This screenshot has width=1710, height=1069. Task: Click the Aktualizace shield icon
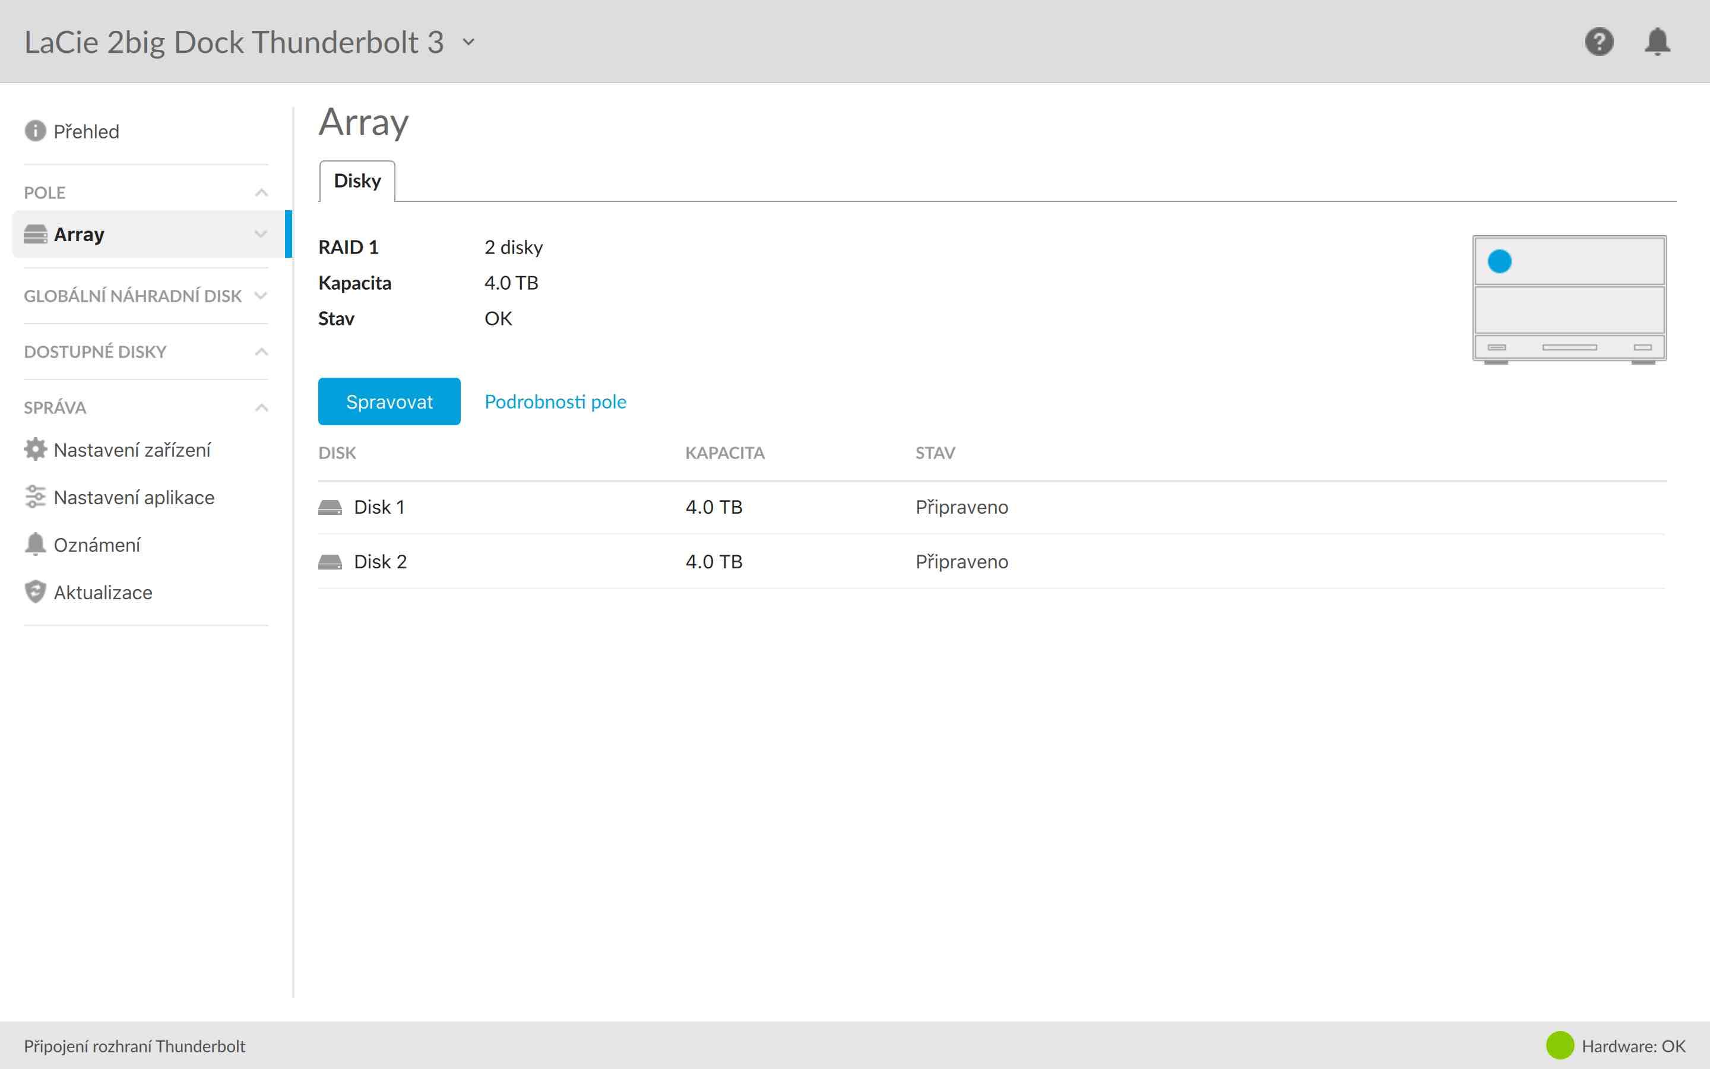(36, 592)
